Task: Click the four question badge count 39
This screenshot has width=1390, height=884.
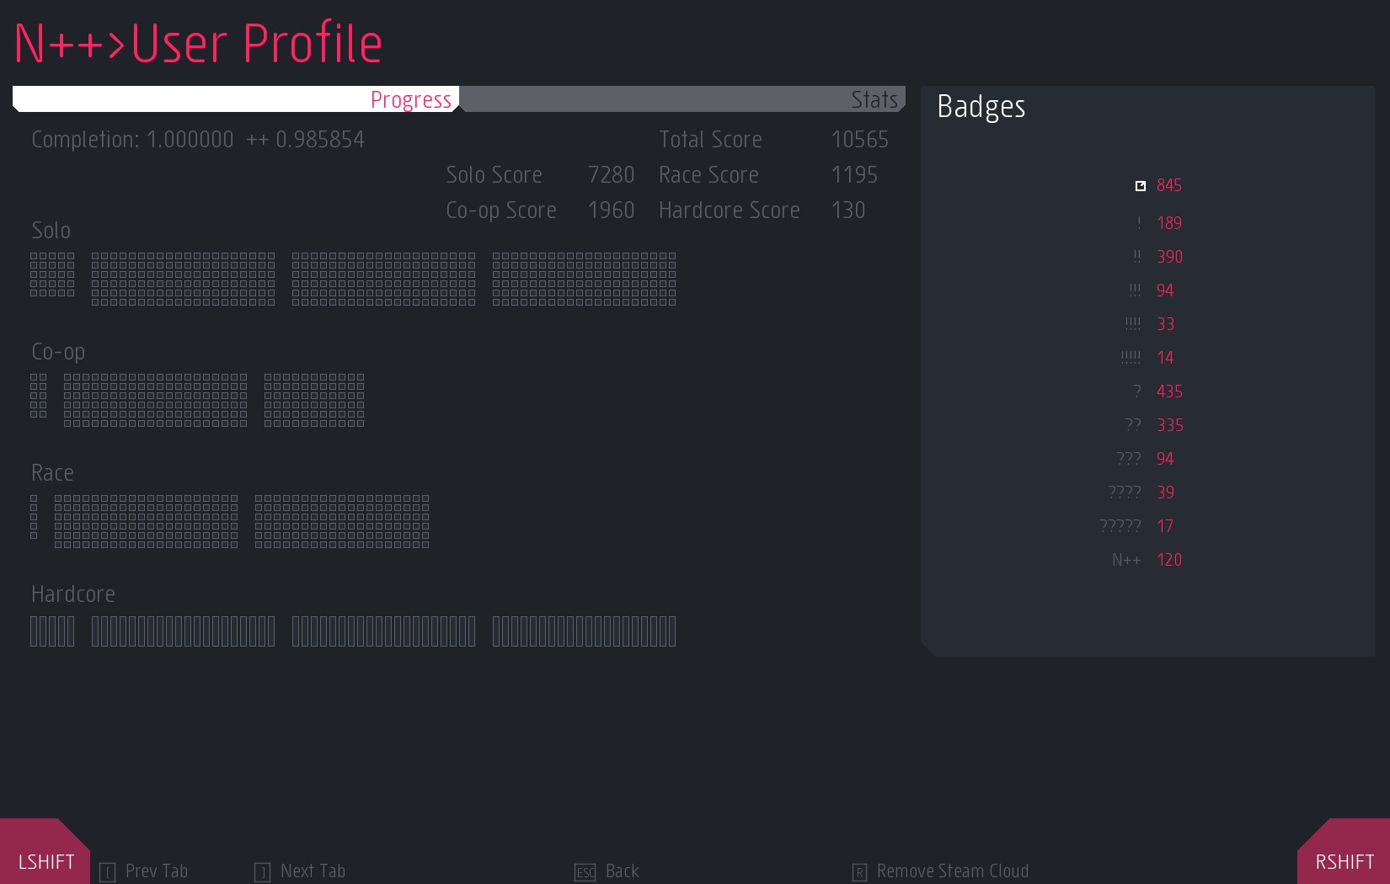Action: click(x=1166, y=493)
